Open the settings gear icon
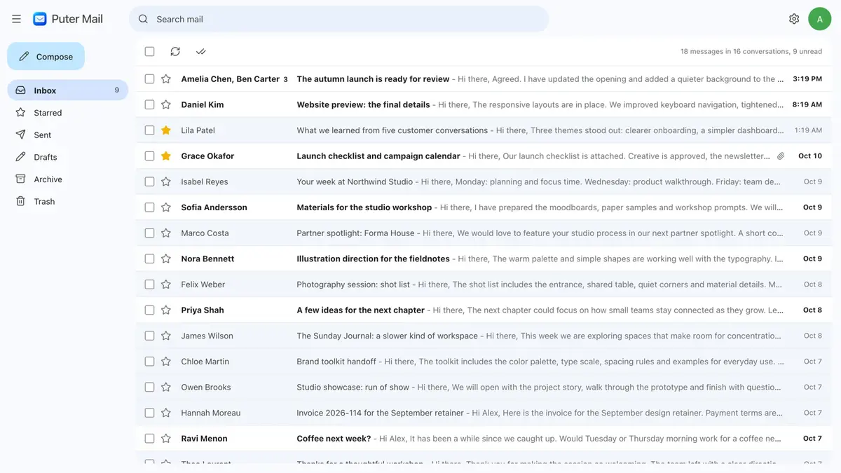 tap(794, 19)
